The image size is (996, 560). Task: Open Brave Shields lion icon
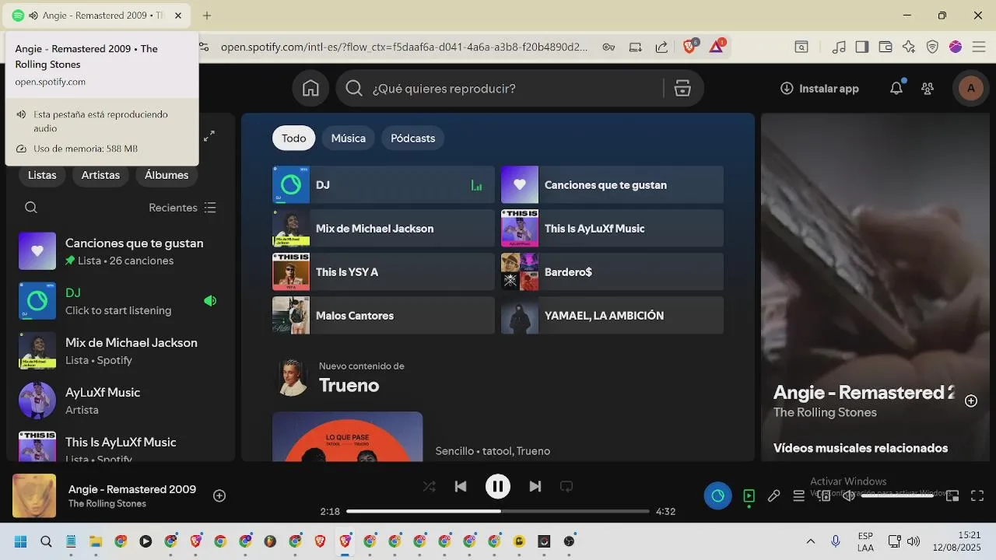(689, 47)
